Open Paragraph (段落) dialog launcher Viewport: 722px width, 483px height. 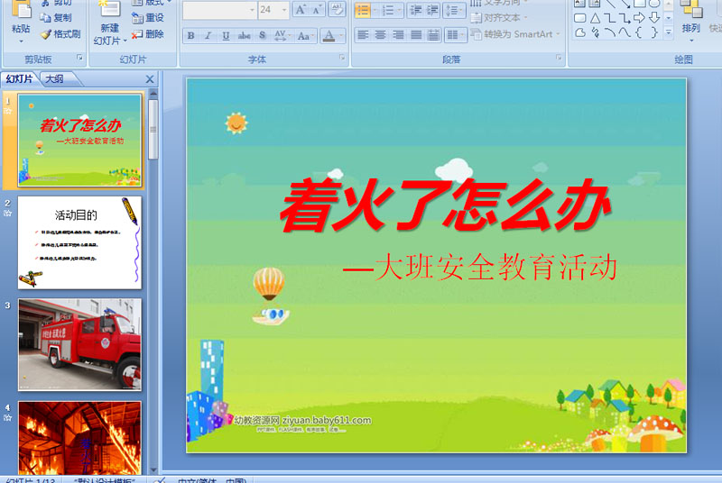click(559, 58)
